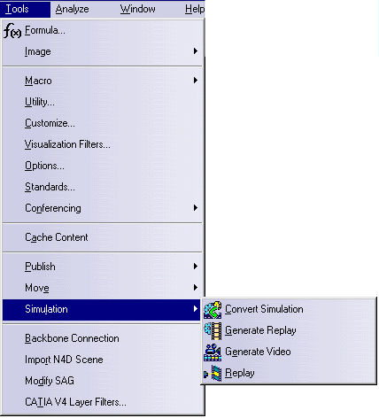Open the Publish submenu
Screen dimensions: 379x418
pos(102,267)
